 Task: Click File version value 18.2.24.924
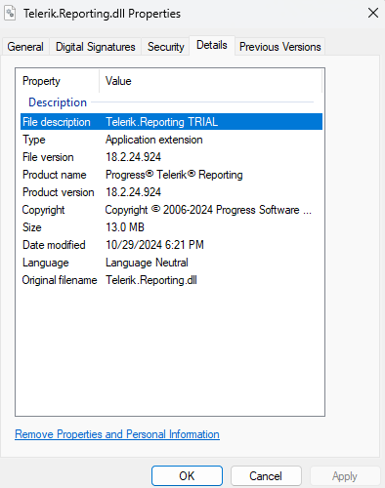[x=133, y=157]
